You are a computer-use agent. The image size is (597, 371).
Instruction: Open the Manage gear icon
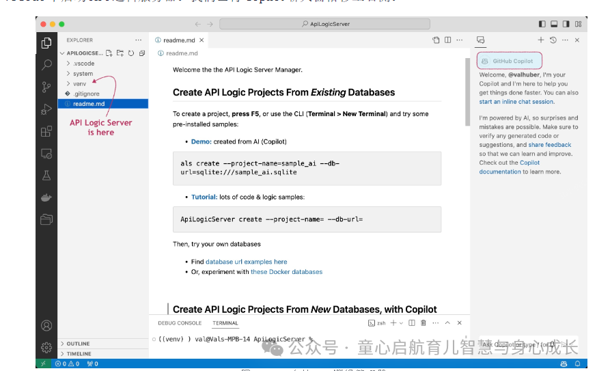pyautogui.click(x=46, y=347)
